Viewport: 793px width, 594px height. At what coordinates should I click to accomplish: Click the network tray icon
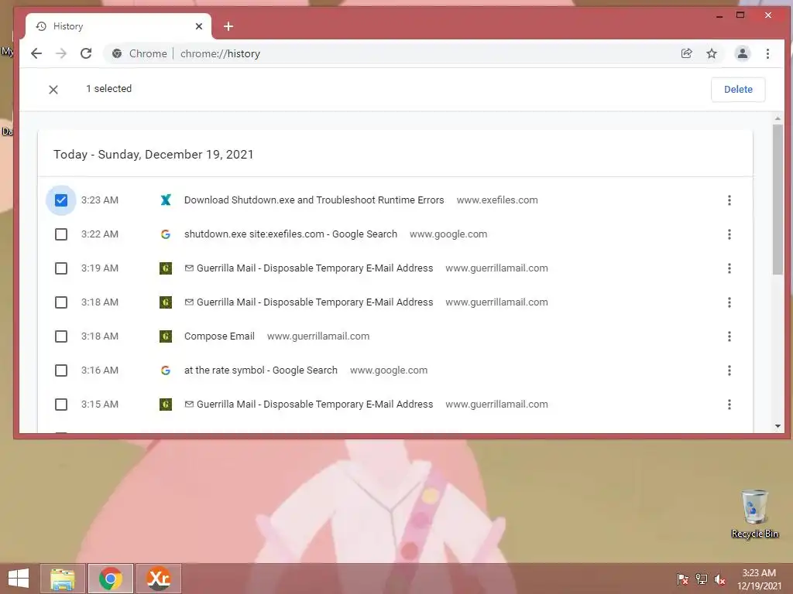click(702, 579)
